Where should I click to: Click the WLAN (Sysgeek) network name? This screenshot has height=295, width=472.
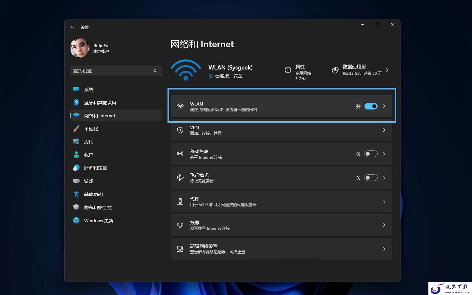[230, 68]
